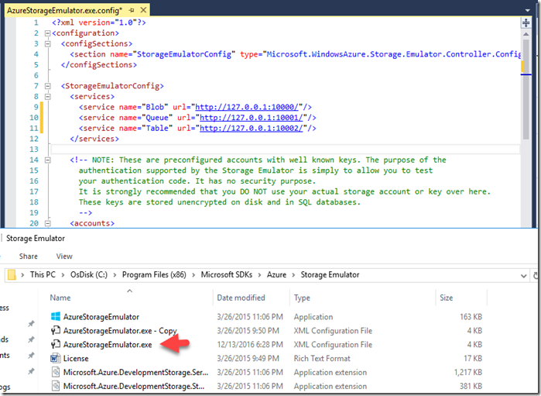This screenshot has height=396, width=541.
Task: Collapse the StorageEmulatorConfig element on line 7
Action: pos(48,86)
